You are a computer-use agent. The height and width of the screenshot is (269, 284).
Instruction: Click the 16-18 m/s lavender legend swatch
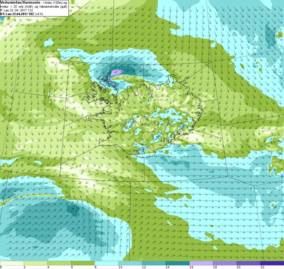[x=201, y=263]
